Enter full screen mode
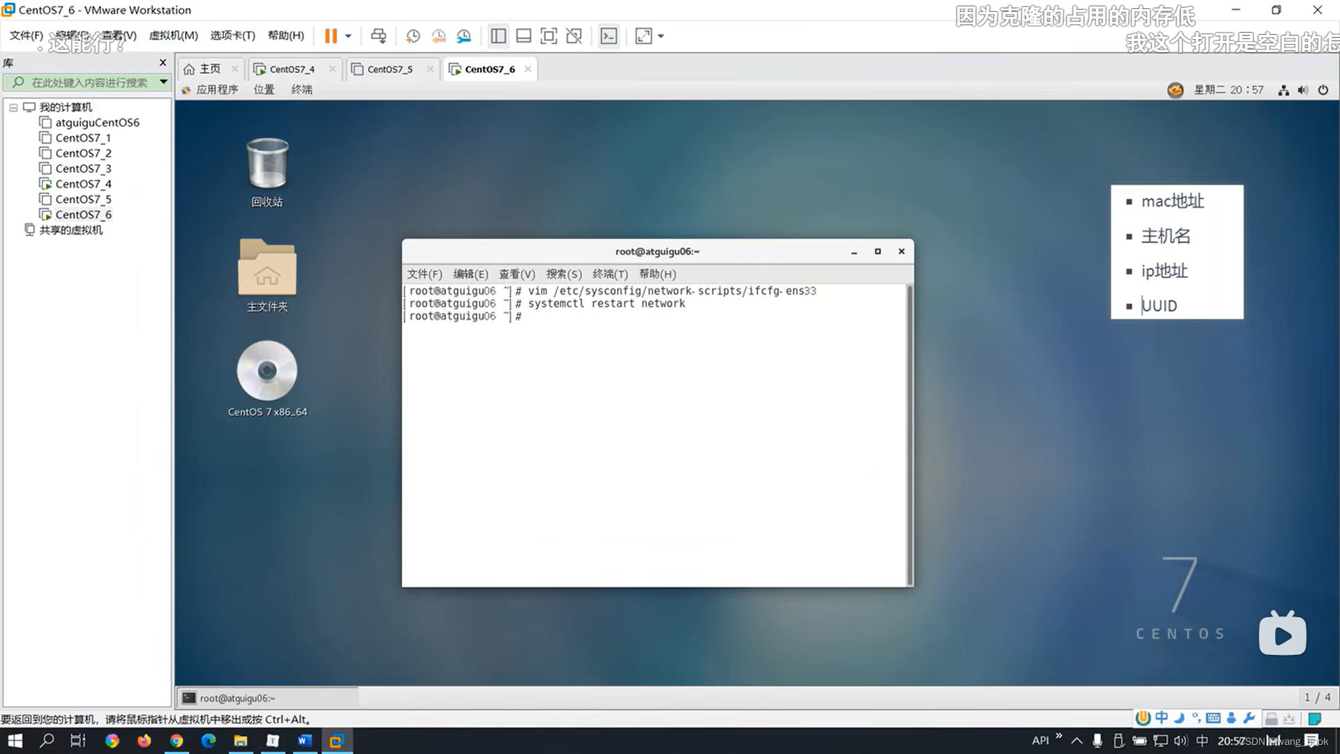The height and width of the screenshot is (754, 1340). (549, 36)
